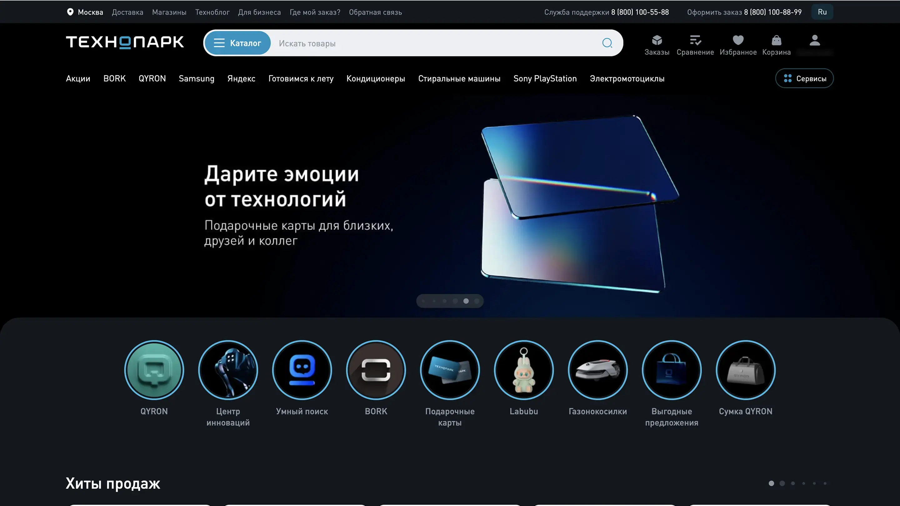Open the Техноблог link
The width and height of the screenshot is (900, 506).
click(212, 12)
